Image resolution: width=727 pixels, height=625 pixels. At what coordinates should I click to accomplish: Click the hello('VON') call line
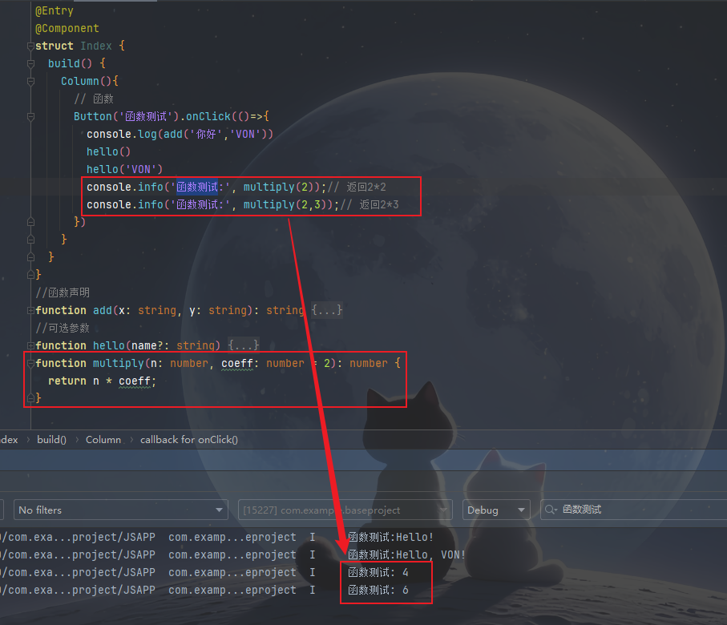click(x=125, y=169)
